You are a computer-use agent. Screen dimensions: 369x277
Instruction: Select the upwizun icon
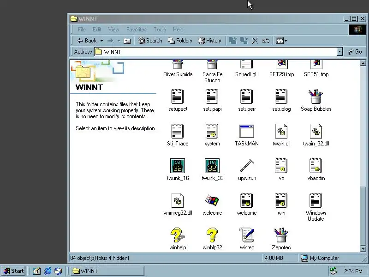(x=247, y=166)
